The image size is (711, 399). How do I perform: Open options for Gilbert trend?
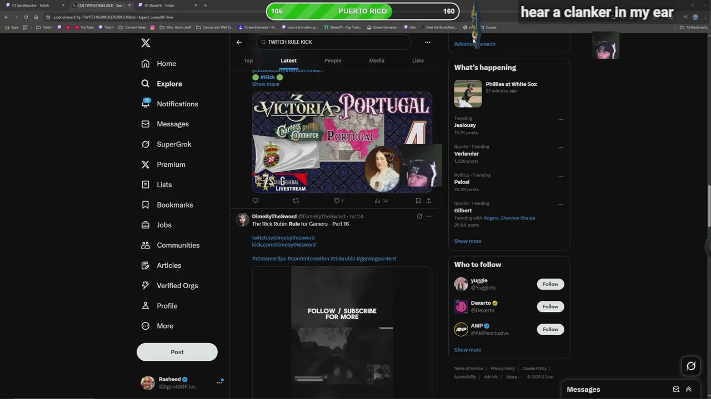tap(560, 204)
